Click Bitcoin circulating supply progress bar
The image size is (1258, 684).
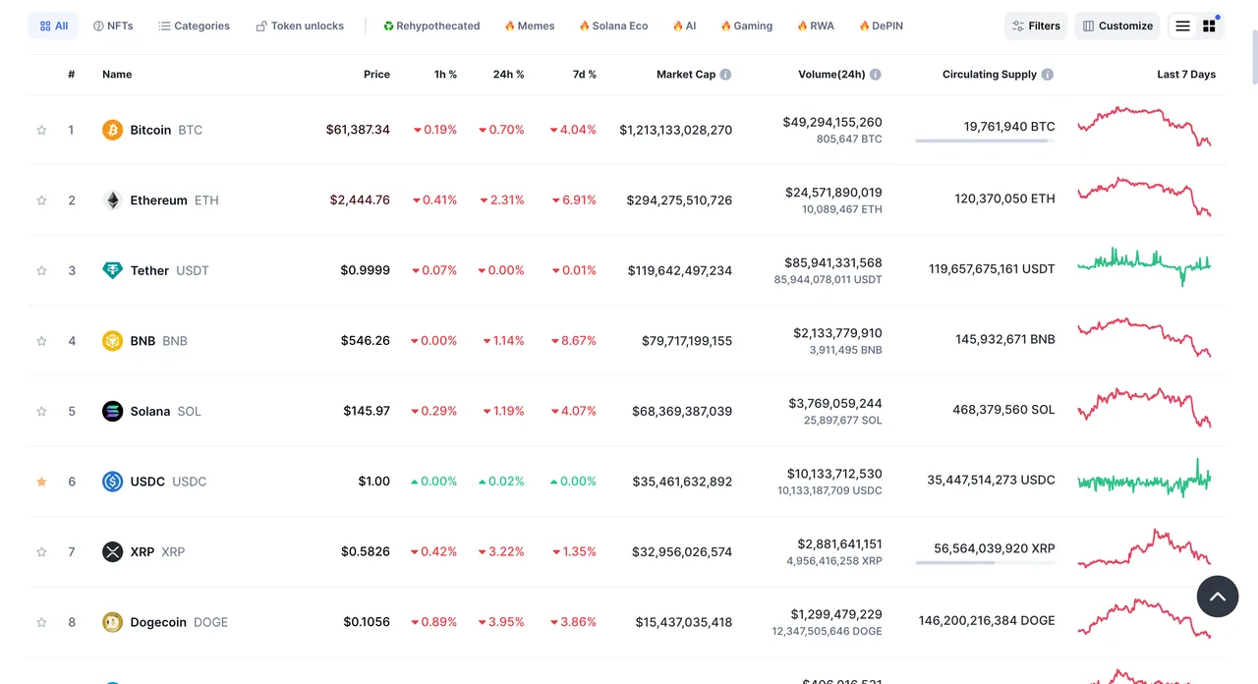point(985,142)
